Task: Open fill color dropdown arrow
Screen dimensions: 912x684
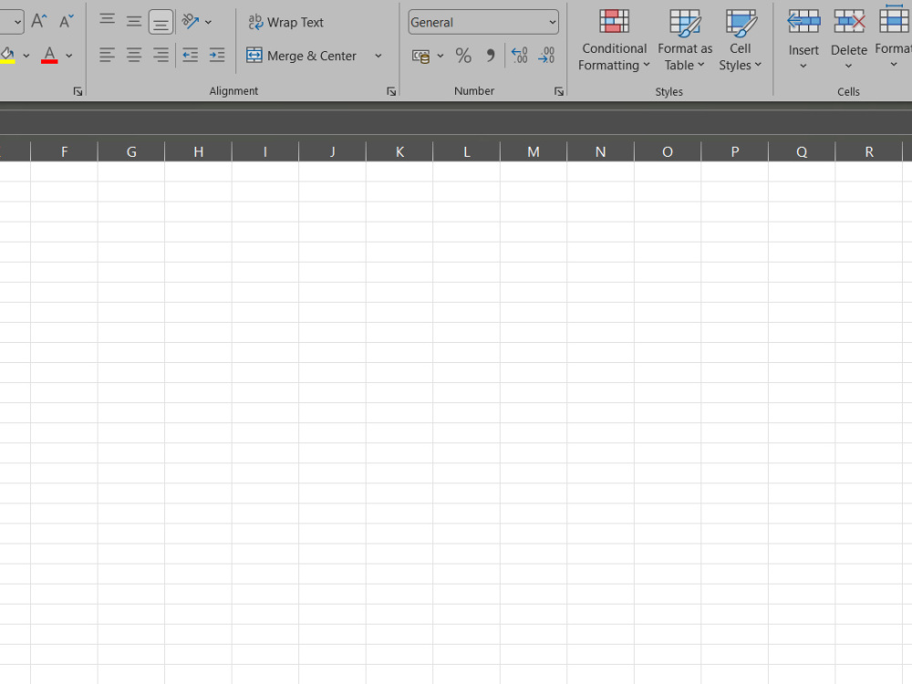Action: coord(26,56)
